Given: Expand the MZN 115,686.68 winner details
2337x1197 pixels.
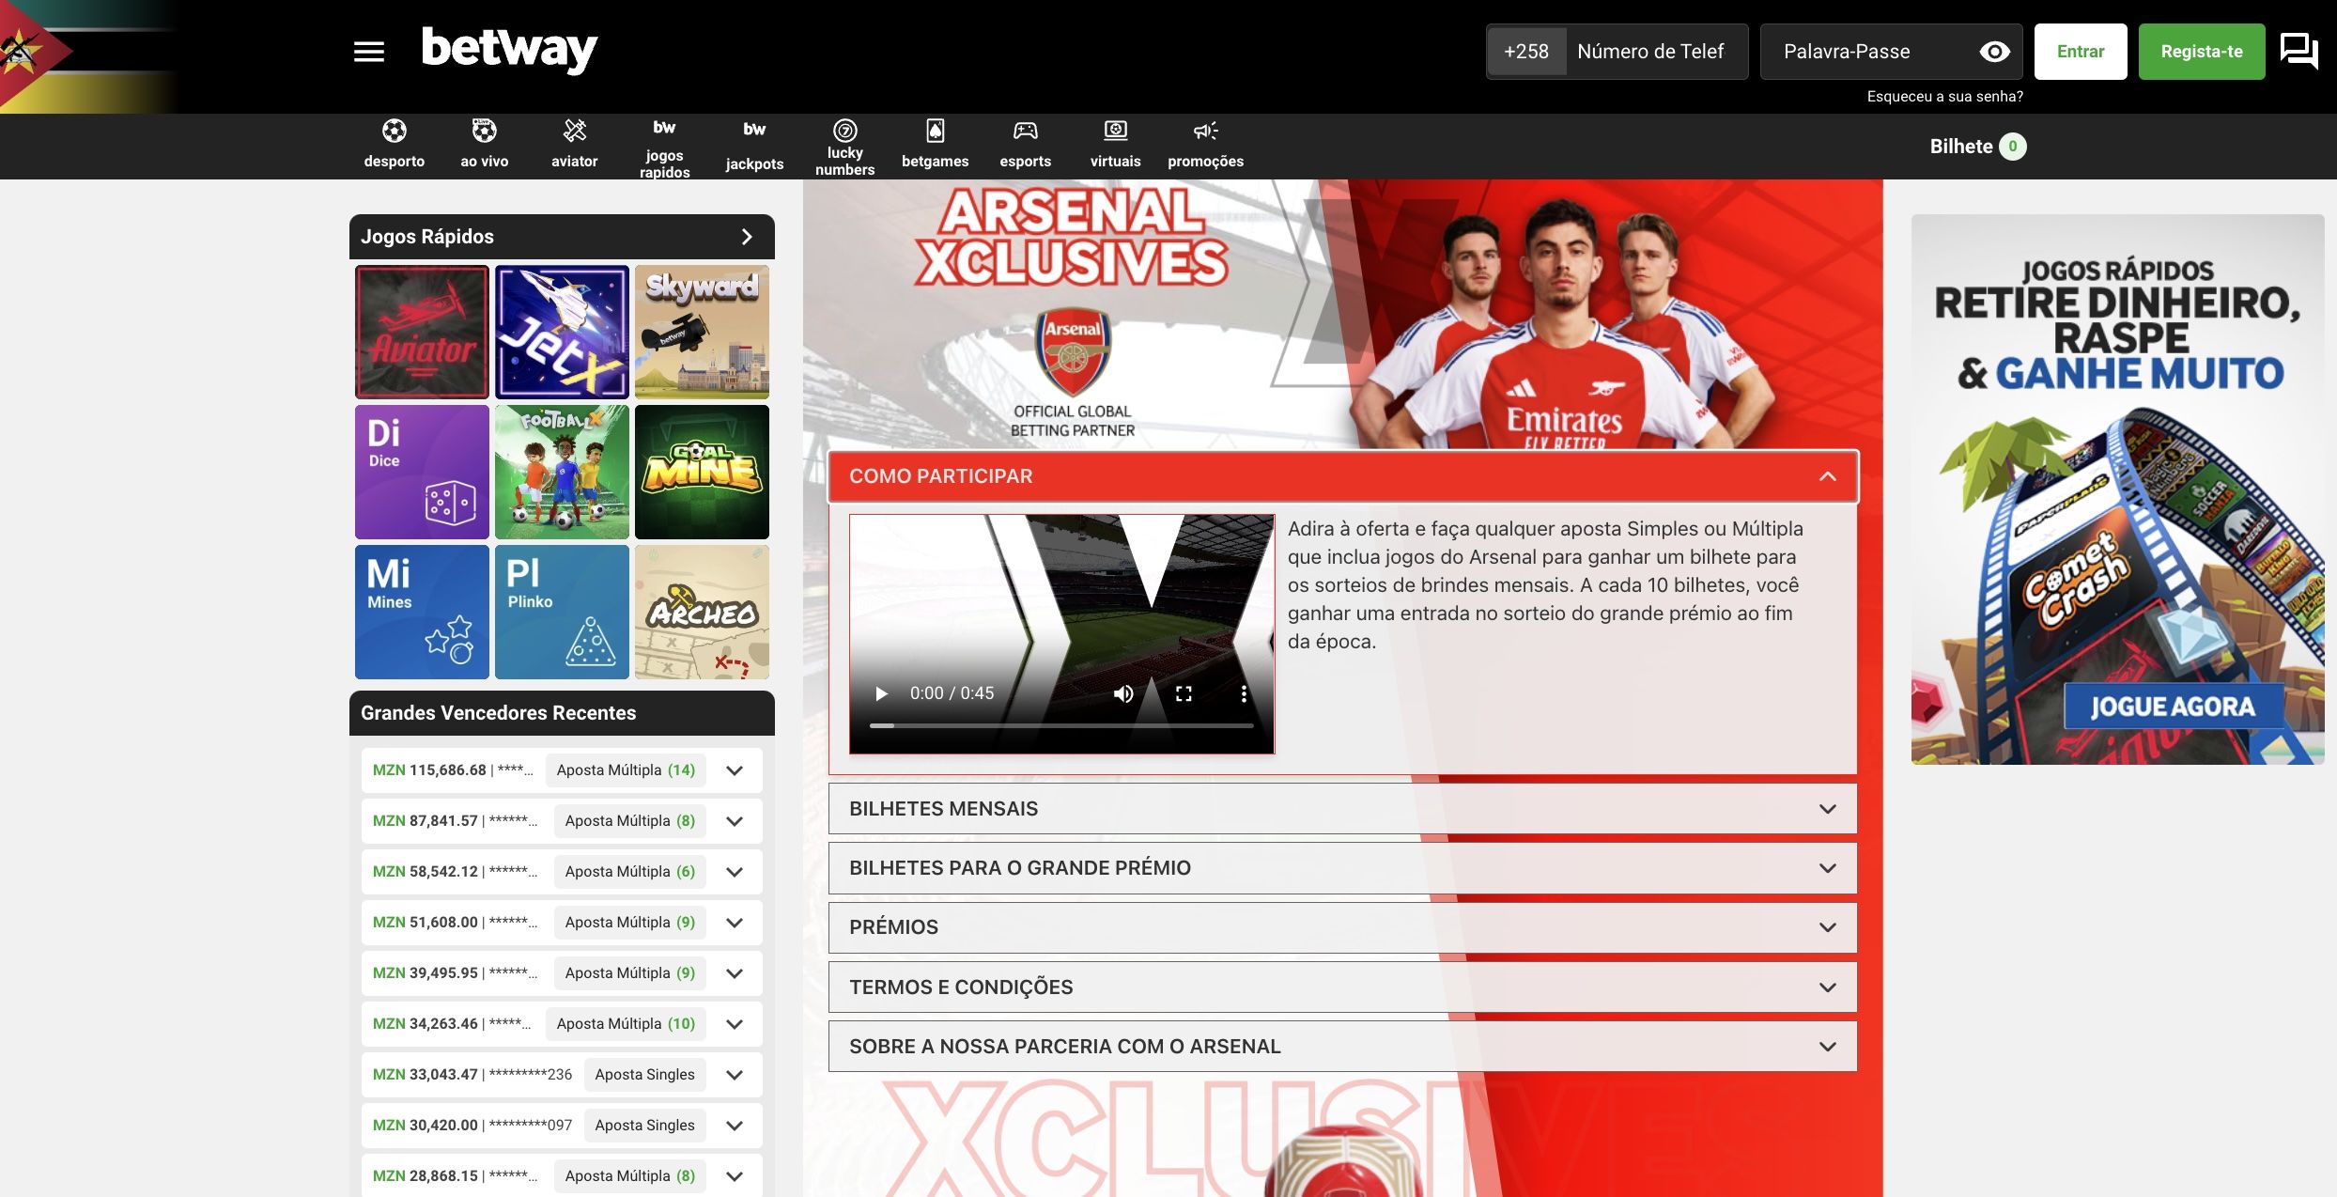Looking at the screenshot, I should [x=735, y=770].
